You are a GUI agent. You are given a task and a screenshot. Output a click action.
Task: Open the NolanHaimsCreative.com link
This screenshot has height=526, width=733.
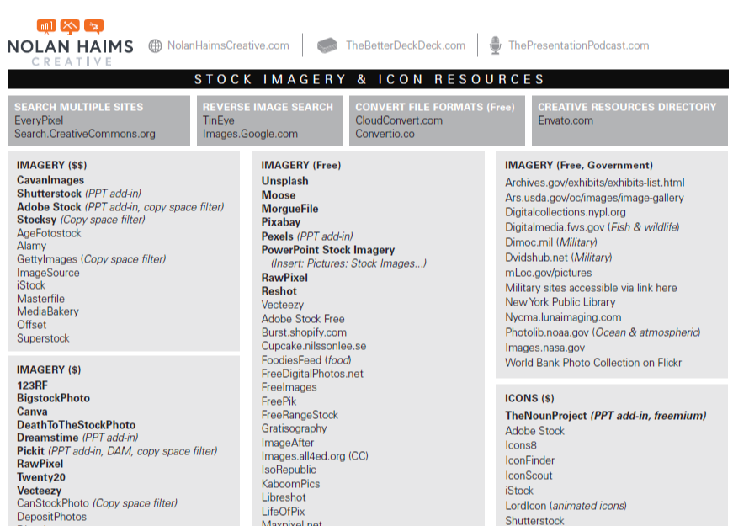pos(228,45)
